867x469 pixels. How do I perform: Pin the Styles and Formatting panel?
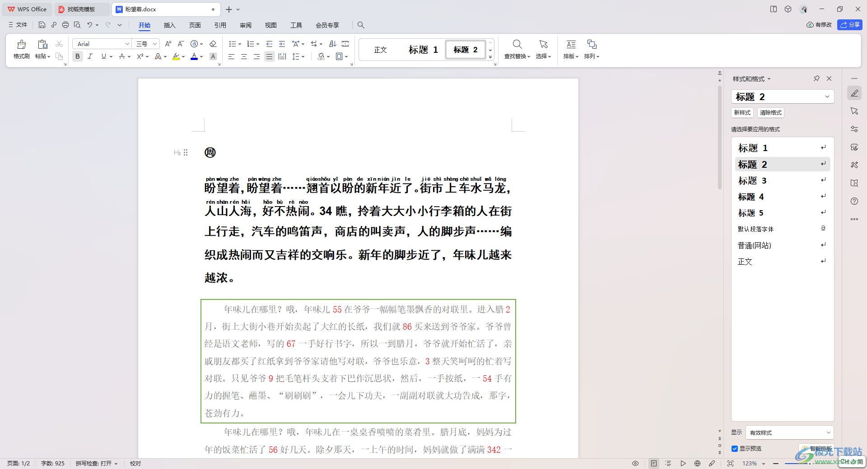(816, 78)
